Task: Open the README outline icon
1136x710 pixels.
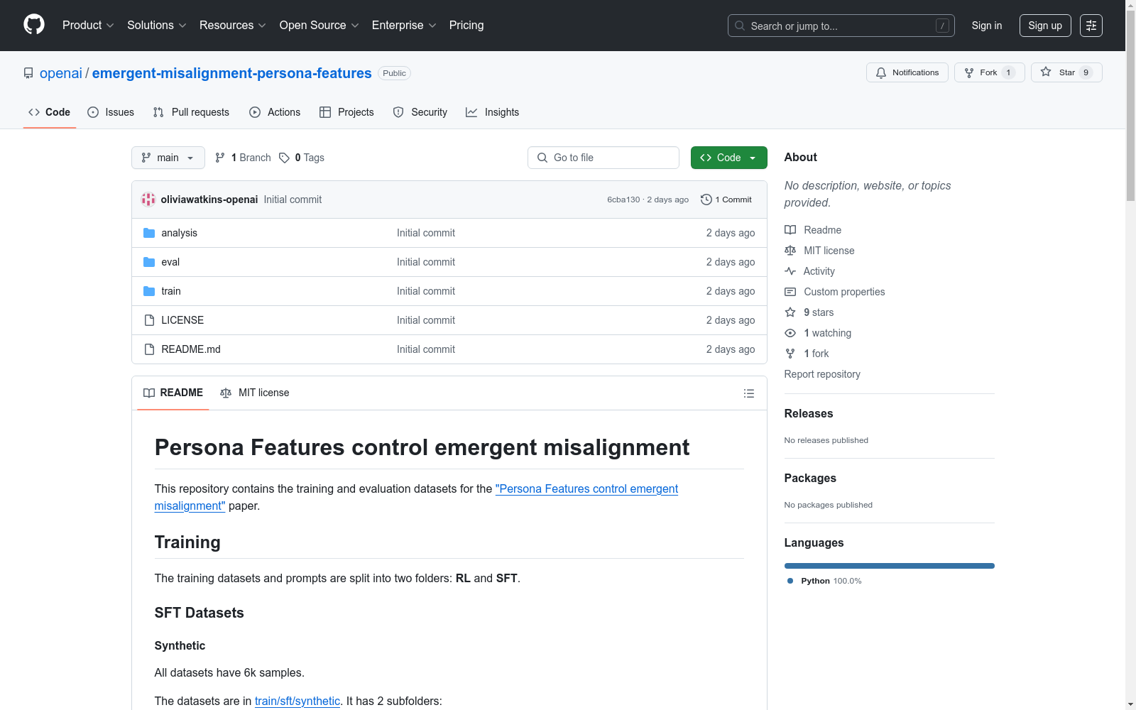Action: click(749, 393)
